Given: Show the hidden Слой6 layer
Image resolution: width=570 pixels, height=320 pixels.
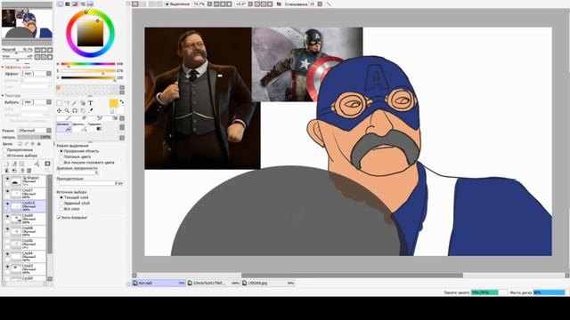Looking at the screenshot, I should 7,241.
